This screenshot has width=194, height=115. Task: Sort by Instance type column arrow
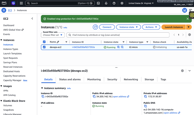[x=147, y=42]
